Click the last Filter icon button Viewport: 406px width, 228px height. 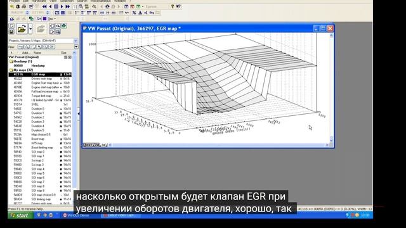click(51, 47)
